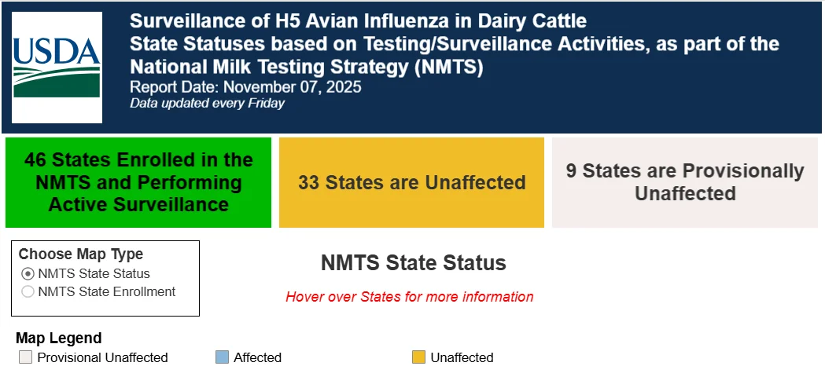825x388 pixels.
Task: Click the green 46 States Enrolled tile
Action: [x=138, y=182]
